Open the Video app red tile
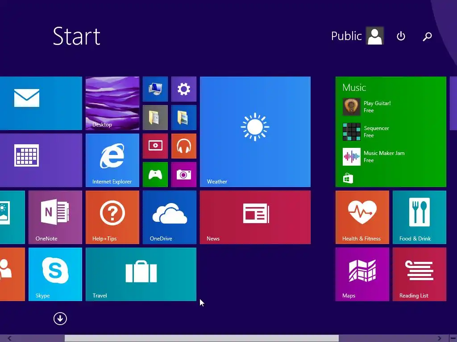This screenshot has height=342, width=457. pos(155,146)
